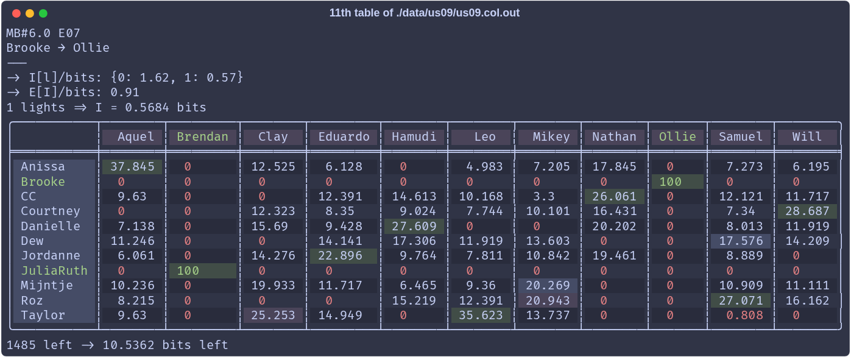Click the highlighted '27.071' cell
This screenshot has width=851, height=357.
click(x=741, y=300)
